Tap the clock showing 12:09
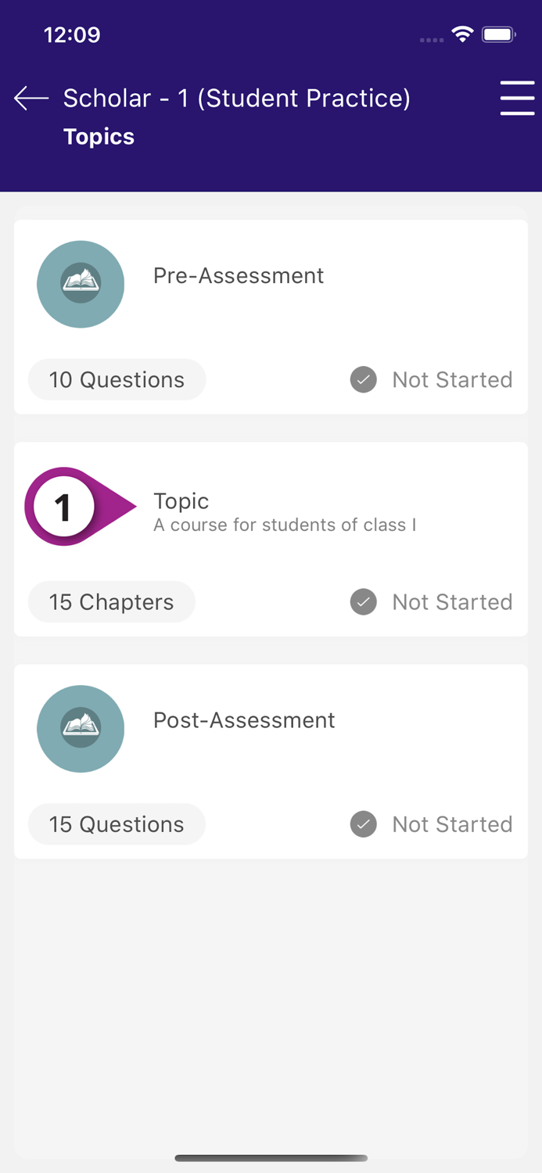 pyautogui.click(x=72, y=34)
